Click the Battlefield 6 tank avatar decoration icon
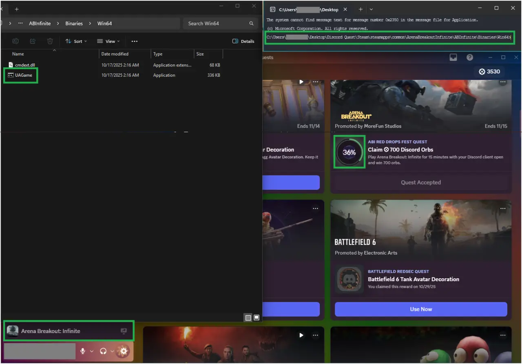 349,279
